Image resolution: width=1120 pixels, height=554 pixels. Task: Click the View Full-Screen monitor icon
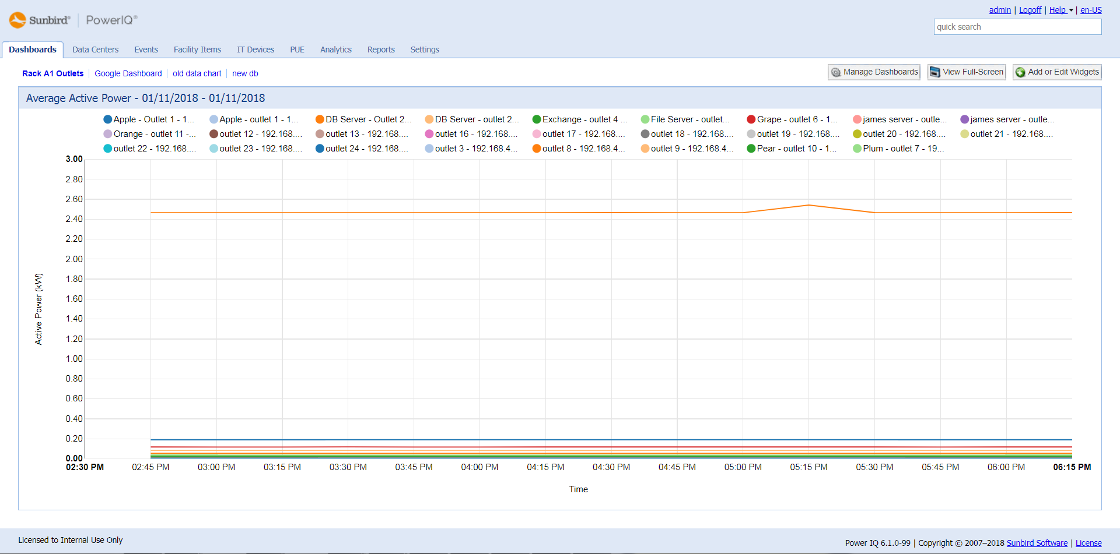click(935, 72)
